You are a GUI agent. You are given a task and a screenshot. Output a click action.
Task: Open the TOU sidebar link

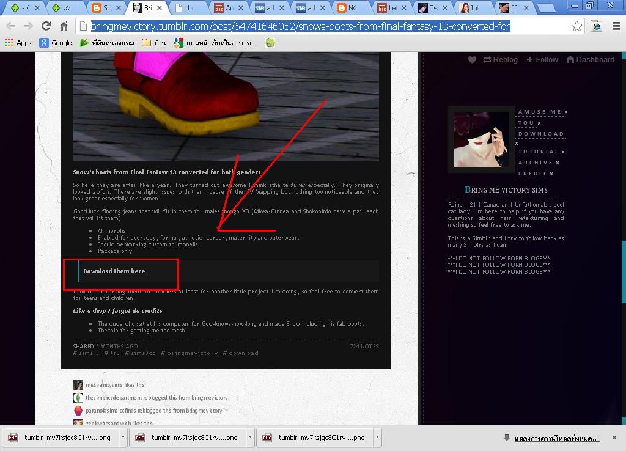(x=526, y=123)
